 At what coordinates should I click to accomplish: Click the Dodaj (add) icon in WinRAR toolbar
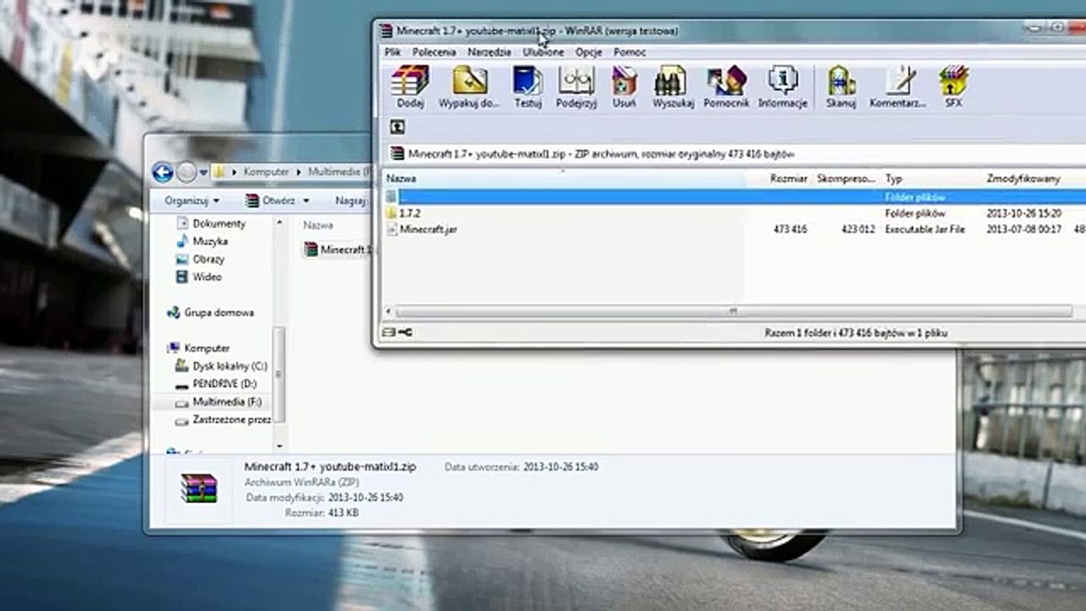click(x=410, y=87)
